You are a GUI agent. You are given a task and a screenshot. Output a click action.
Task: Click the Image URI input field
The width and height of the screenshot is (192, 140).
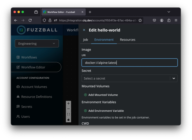130,63
